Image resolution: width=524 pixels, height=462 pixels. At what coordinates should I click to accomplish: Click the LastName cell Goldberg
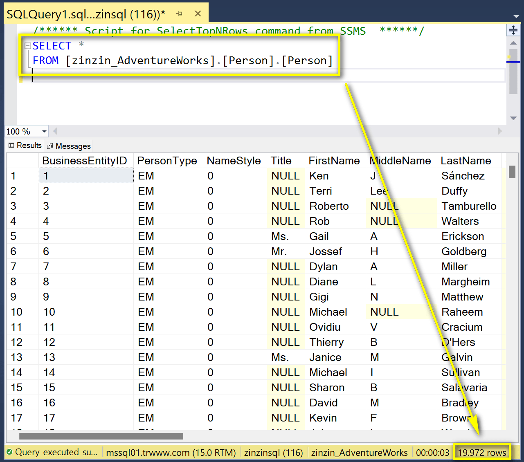[x=469, y=251]
